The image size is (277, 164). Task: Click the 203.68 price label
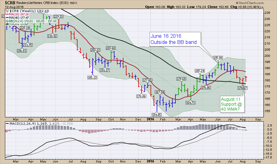(x=111, y=48)
